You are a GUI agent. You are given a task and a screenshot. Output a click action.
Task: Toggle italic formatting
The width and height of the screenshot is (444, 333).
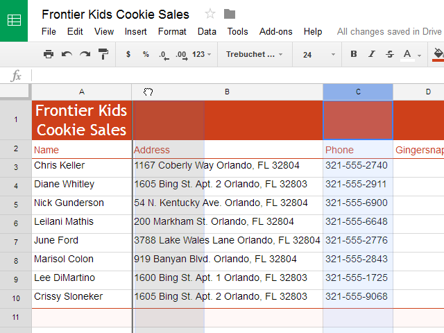click(372, 54)
